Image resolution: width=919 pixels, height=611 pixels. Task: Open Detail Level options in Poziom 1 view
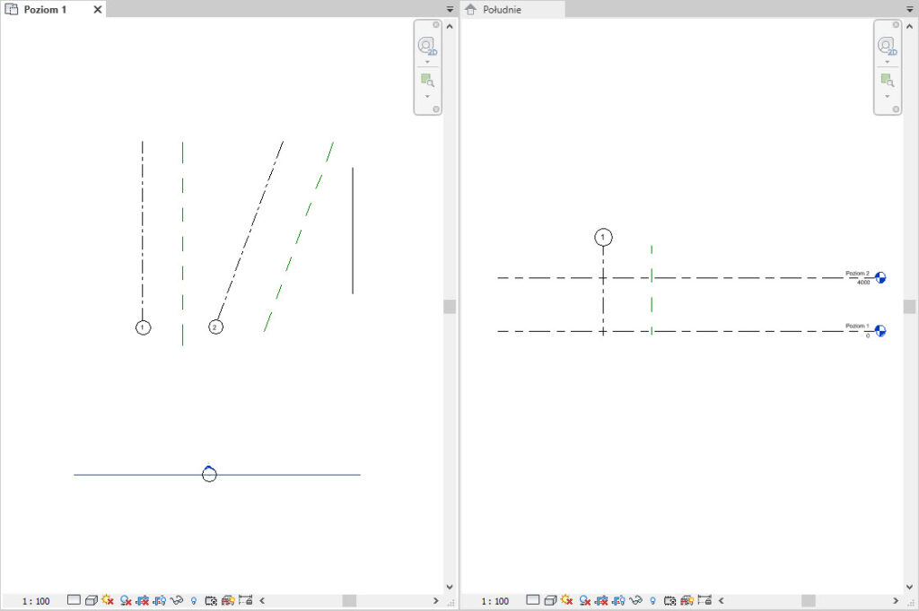pos(74,600)
